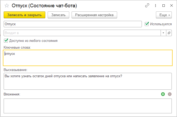Add to favorites with the star icon
The height and width of the screenshot is (117, 177).
coord(7,5)
